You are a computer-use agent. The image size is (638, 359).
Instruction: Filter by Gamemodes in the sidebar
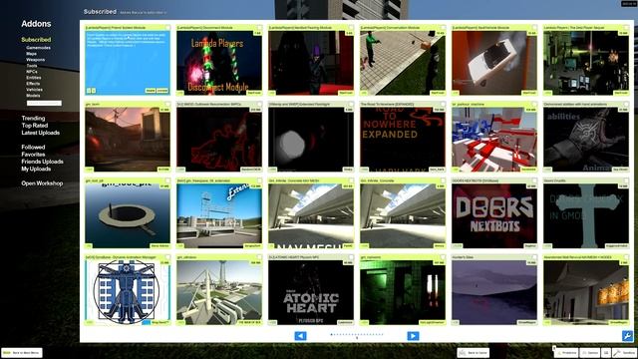(38, 48)
